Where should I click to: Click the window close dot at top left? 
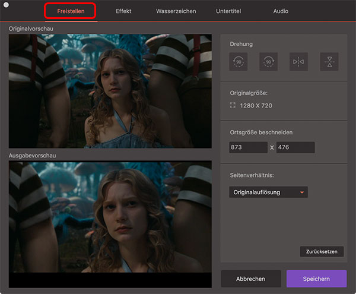click(6, 5)
